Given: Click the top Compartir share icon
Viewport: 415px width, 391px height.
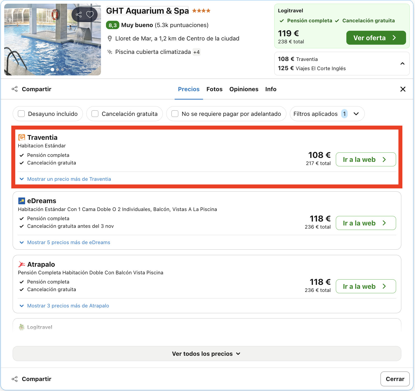Looking at the screenshot, I should 15,89.
